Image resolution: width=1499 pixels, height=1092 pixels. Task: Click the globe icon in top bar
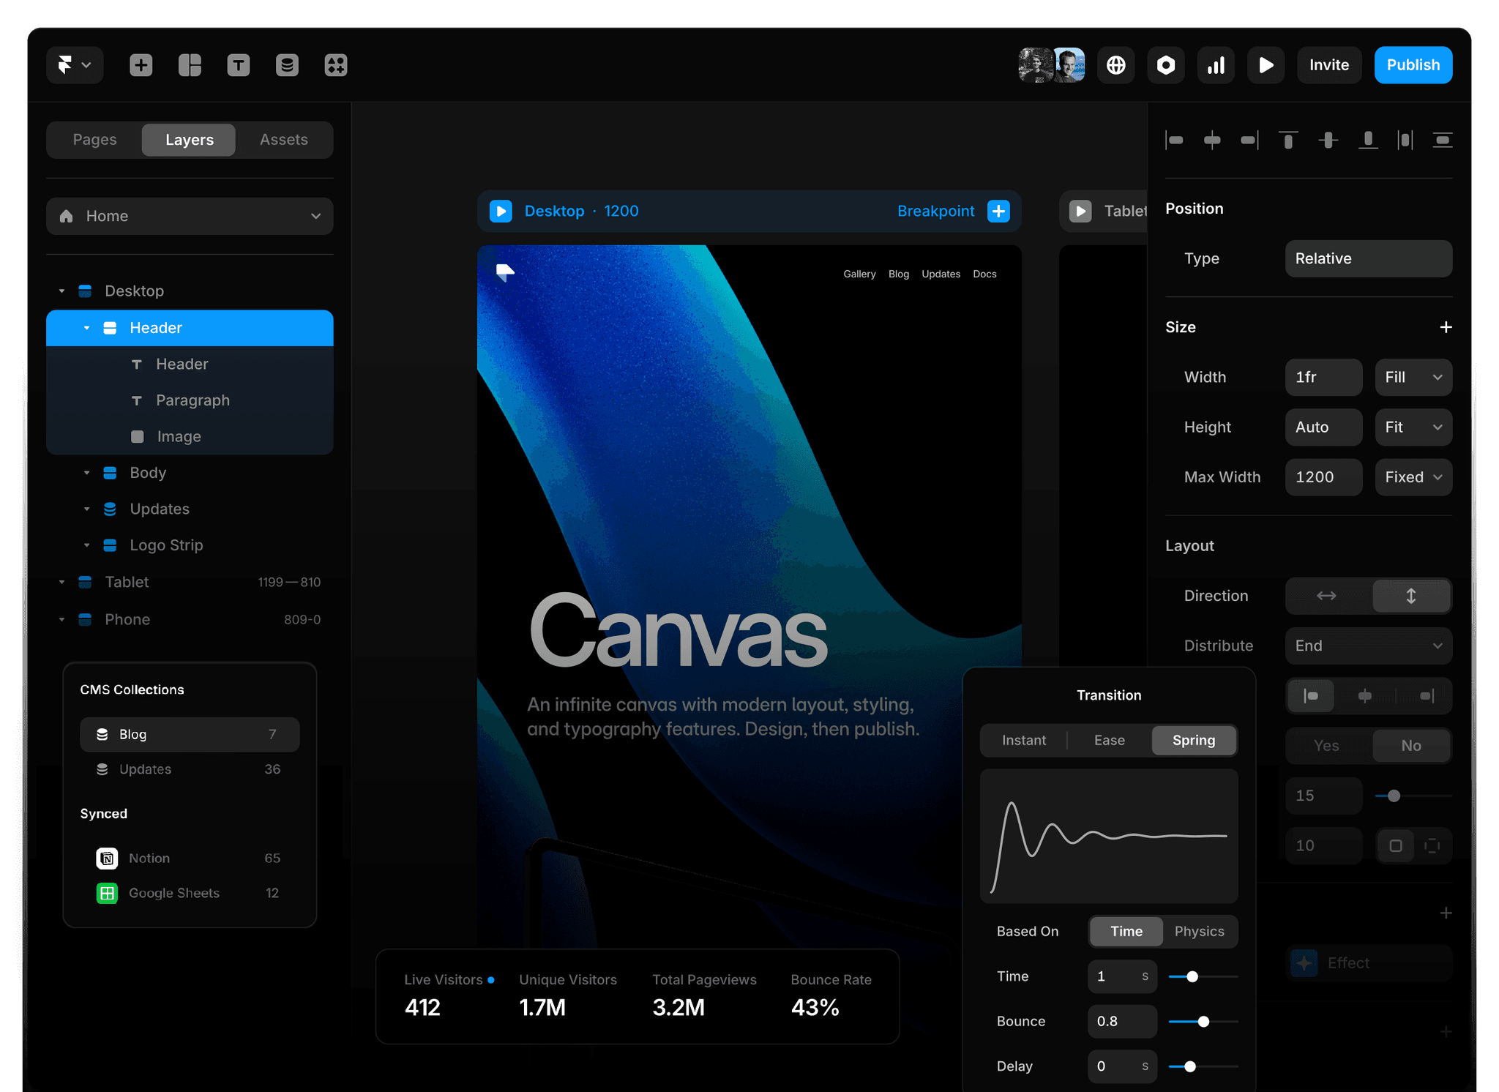(x=1115, y=65)
